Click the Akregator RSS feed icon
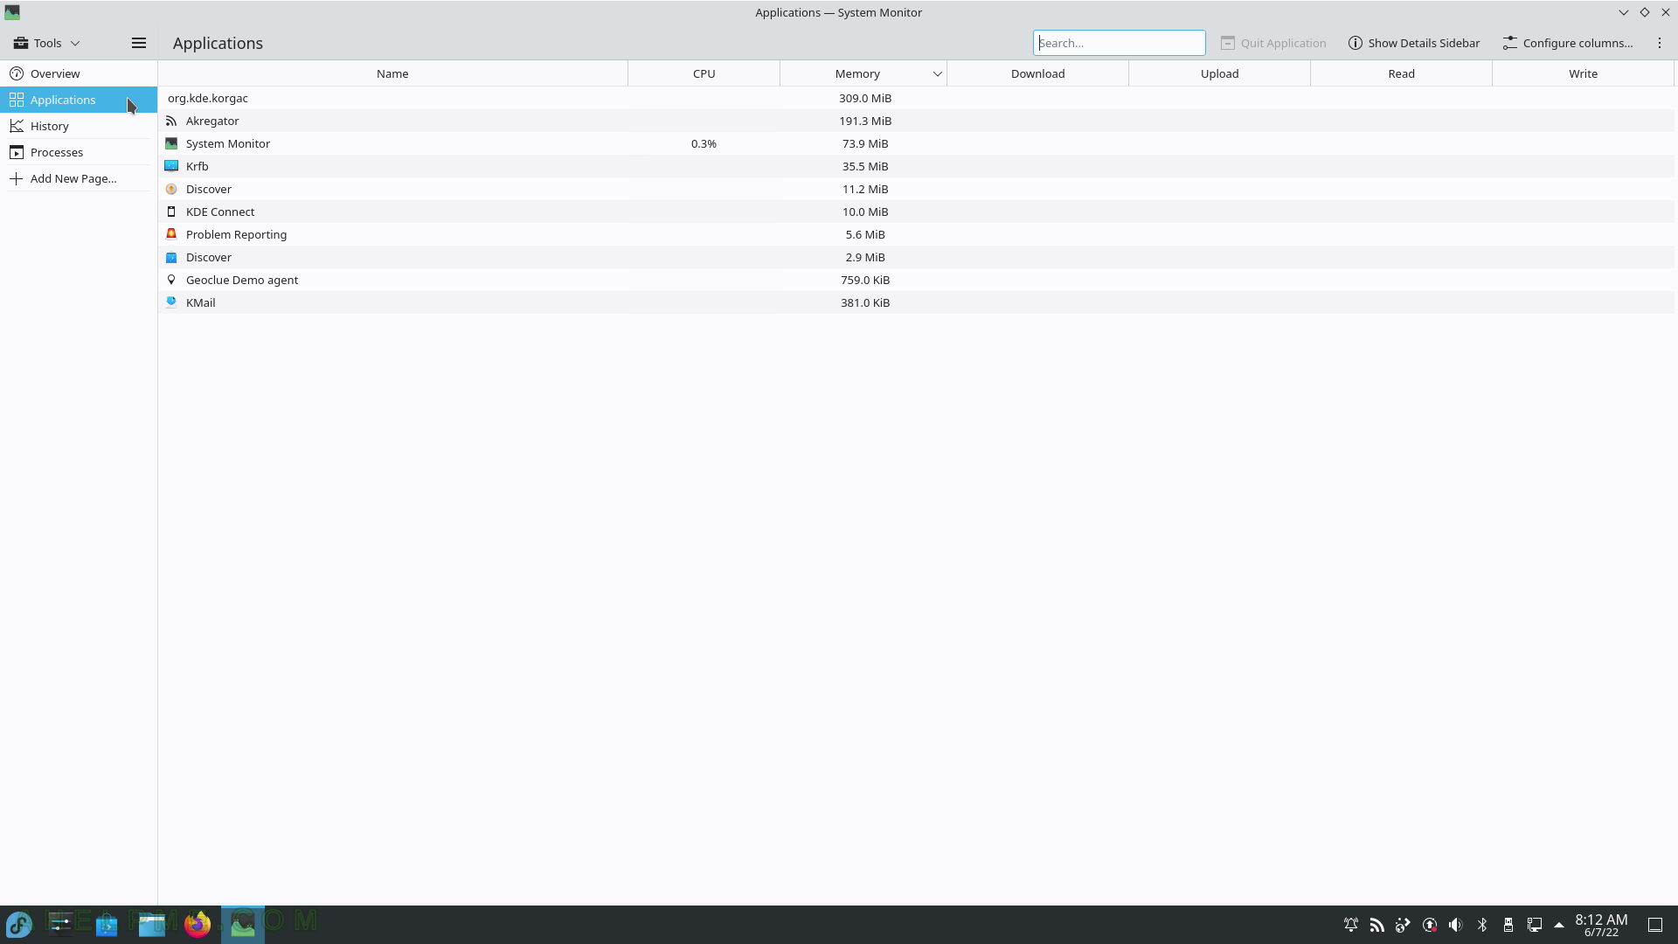 pos(171,121)
